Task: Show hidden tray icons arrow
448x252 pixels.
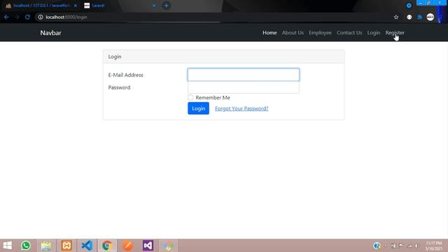Action: 386,246
